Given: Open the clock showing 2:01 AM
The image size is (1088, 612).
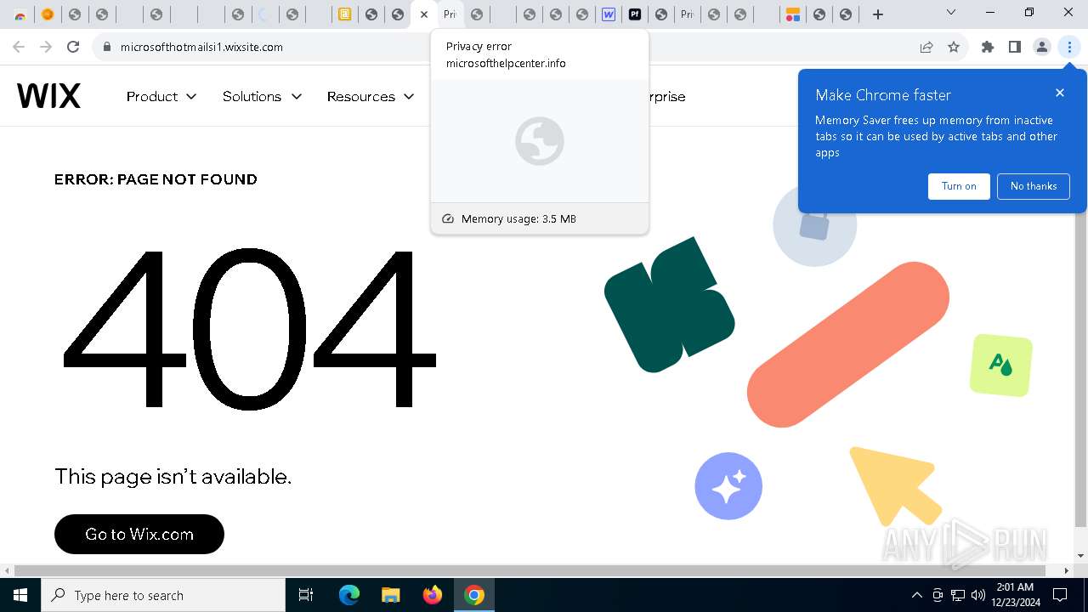Looking at the screenshot, I should click(1016, 595).
